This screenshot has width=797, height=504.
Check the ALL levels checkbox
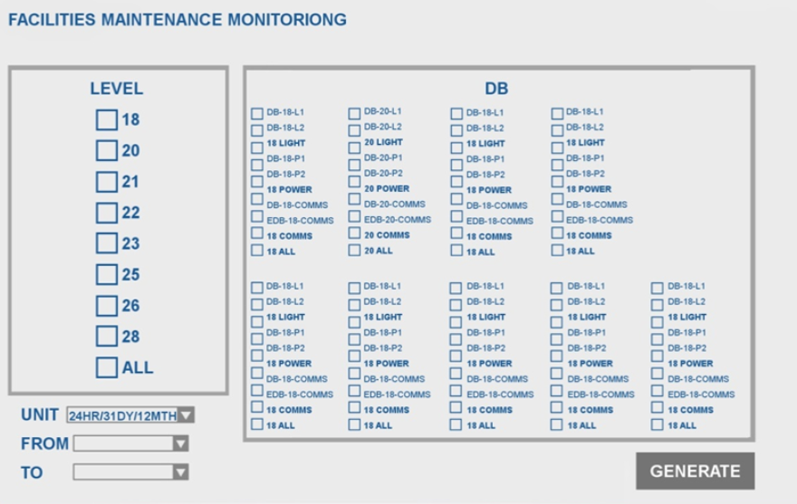[107, 367]
